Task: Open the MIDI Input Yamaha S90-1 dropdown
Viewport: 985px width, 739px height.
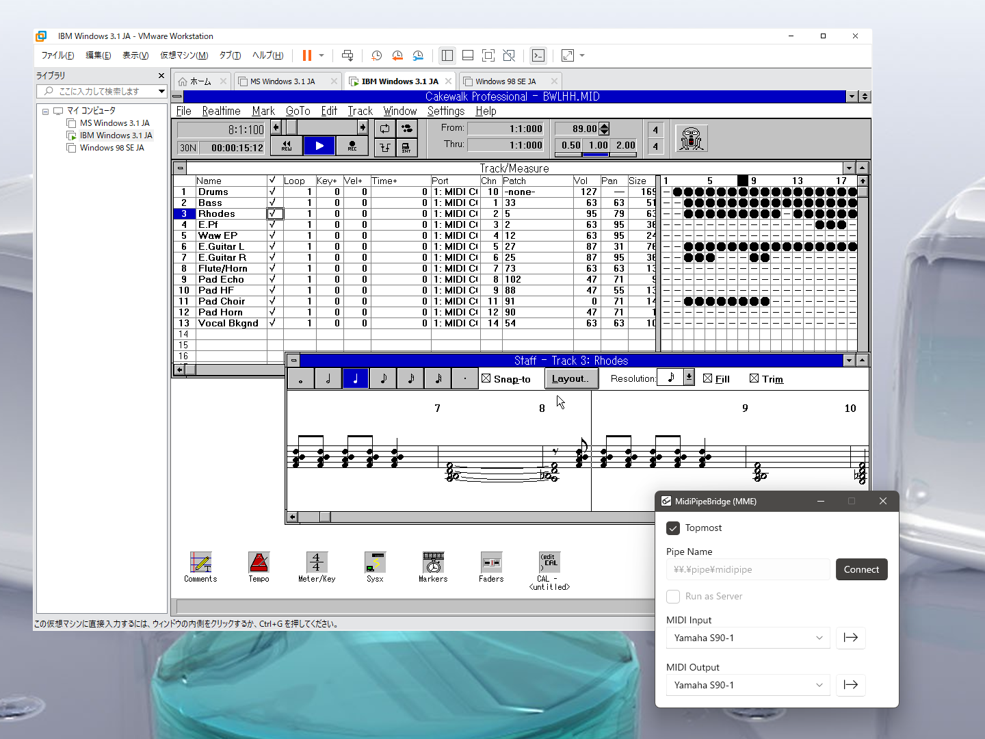Action: (748, 638)
